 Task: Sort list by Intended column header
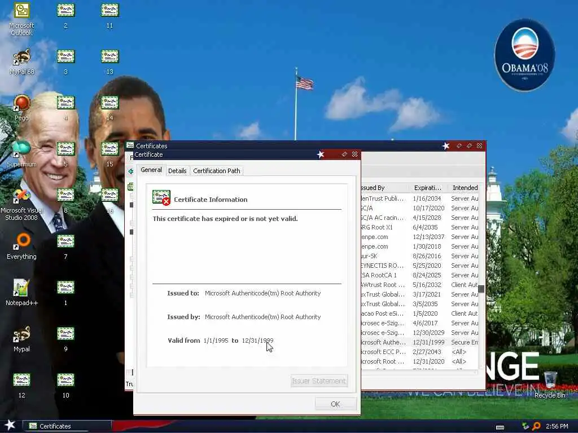click(x=465, y=188)
